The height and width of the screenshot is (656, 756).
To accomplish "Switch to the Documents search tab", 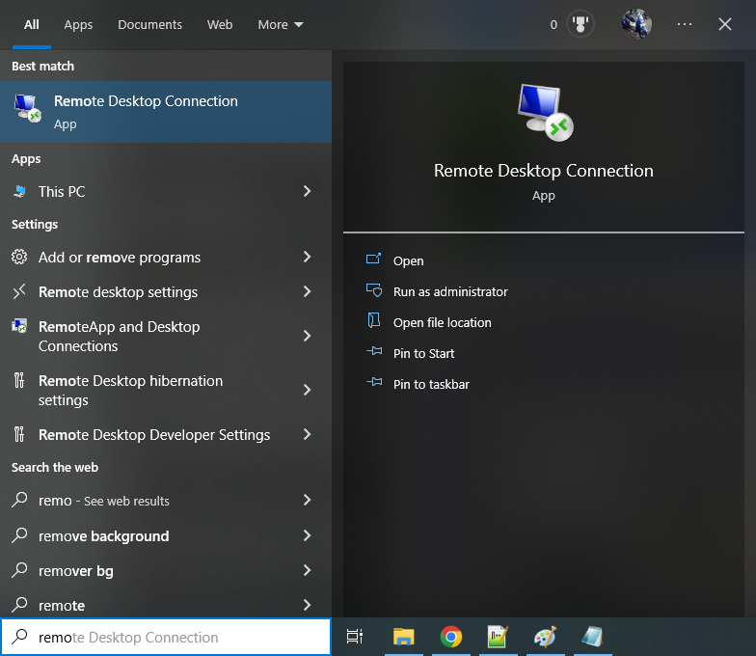I will click(x=150, y=25).
